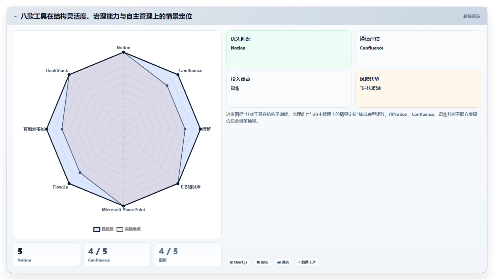Open the 风险边界 飞书知识库 card
494x280 pixels.
pos(418,89)
